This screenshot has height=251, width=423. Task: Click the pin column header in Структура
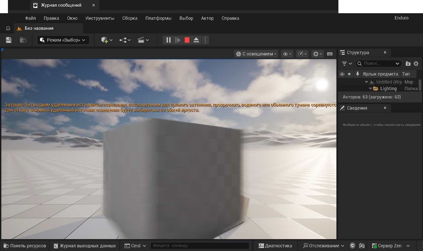tap(357, 74)
